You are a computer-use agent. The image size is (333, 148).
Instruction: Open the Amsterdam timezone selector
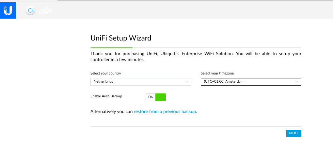tap(248, 82)
